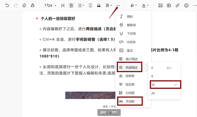Click the redo arrow icon
Viewport: 197px width, 117px height.
(x=16, y=6)
